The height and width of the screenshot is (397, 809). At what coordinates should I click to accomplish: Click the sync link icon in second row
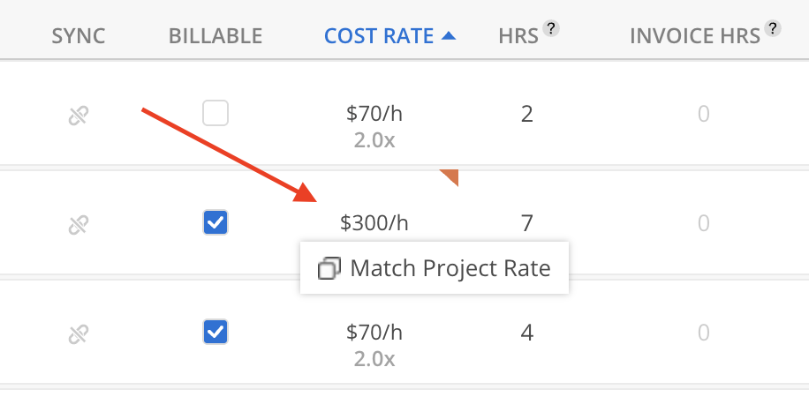click(x=79, y=224)
